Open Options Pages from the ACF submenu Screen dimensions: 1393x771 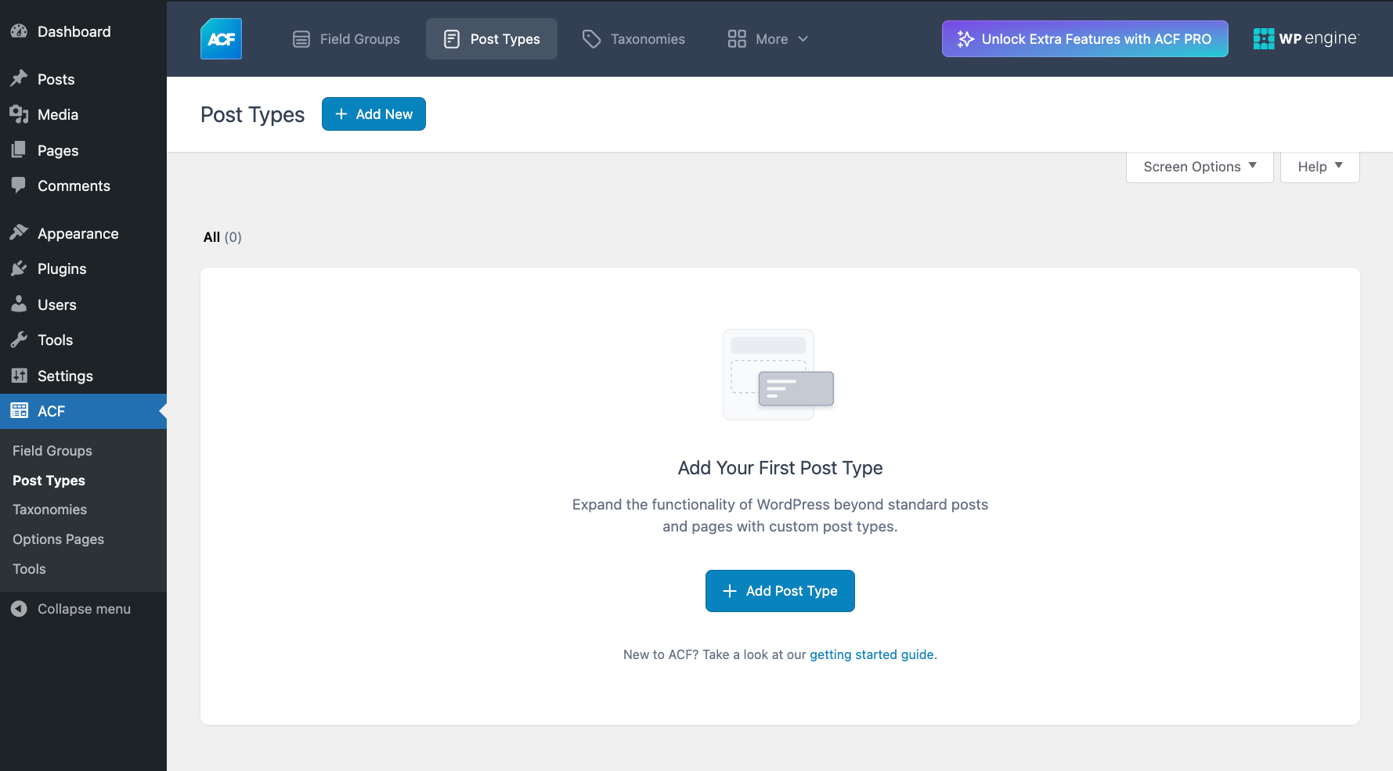tap(57, 539)
